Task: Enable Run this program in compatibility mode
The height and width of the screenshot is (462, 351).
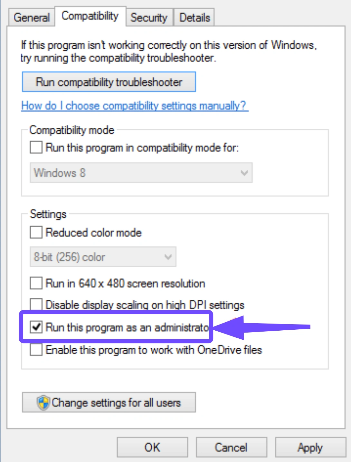Action: tap(36, 148)
